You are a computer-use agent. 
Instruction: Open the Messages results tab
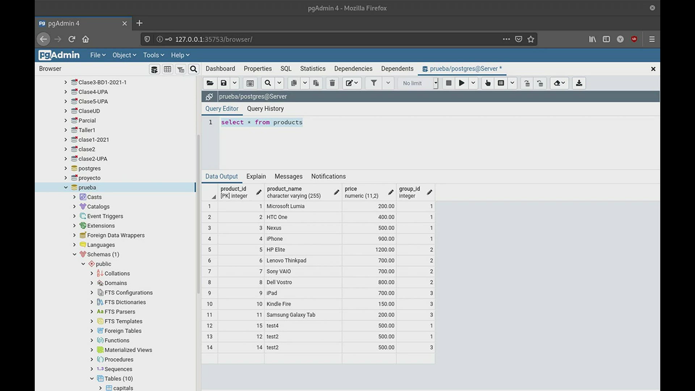[288, 176]
